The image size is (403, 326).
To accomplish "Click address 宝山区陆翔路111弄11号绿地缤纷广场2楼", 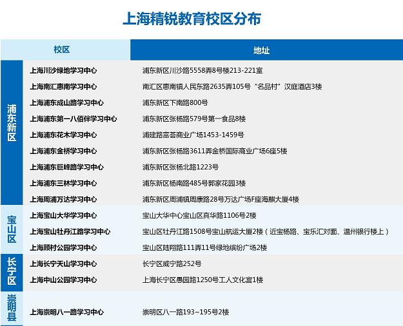I will [204, 247].
